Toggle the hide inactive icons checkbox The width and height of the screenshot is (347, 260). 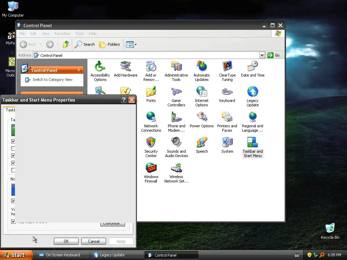click(x=13, y=221)
